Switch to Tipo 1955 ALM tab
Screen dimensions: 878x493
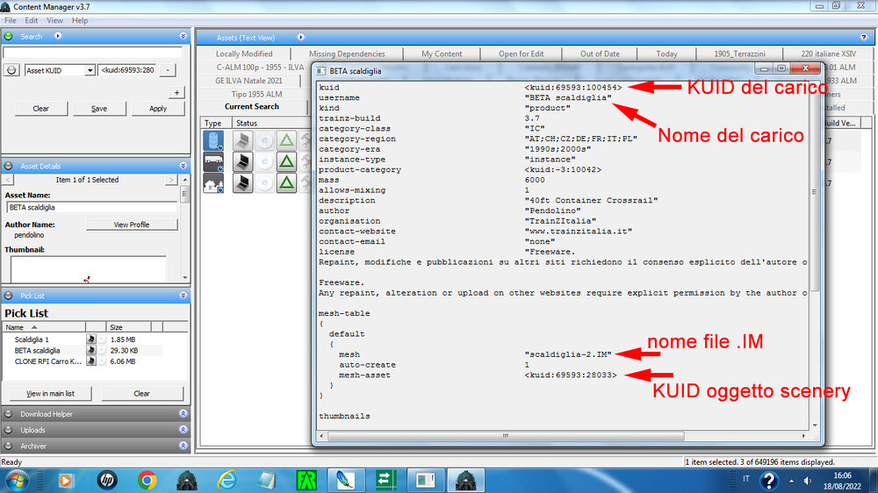(x=256, y=94)
